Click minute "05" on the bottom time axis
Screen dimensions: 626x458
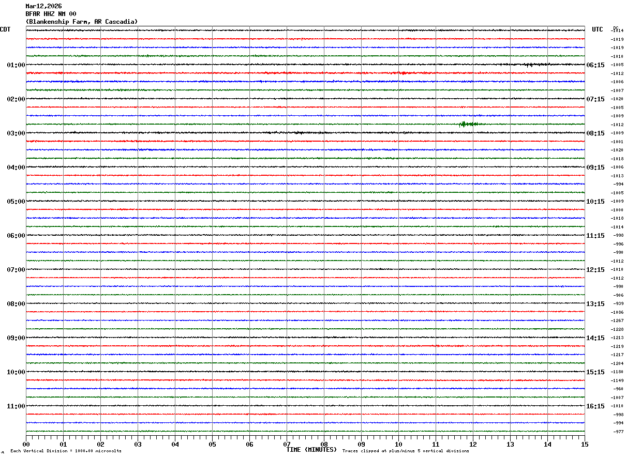click(x=212, y=444)
